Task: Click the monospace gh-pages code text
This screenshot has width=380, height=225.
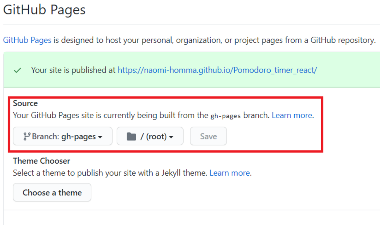Action: pos(225,116)
